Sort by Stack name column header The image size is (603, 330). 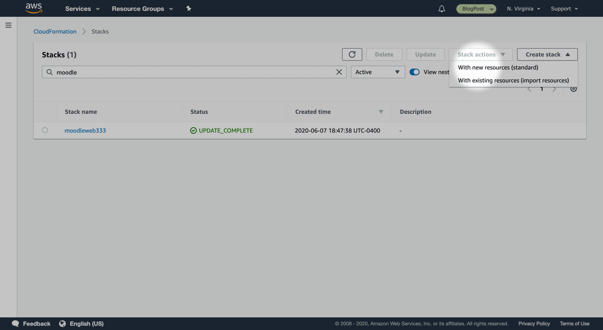pos(81,112)
